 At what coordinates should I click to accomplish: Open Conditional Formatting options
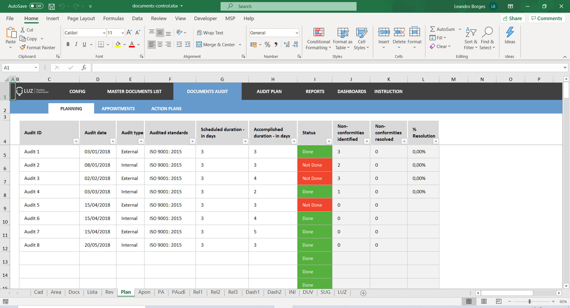(318, 38)
